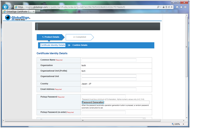
Task: Click the vertical scrollbar down arrow
Action: click(186, 118)
